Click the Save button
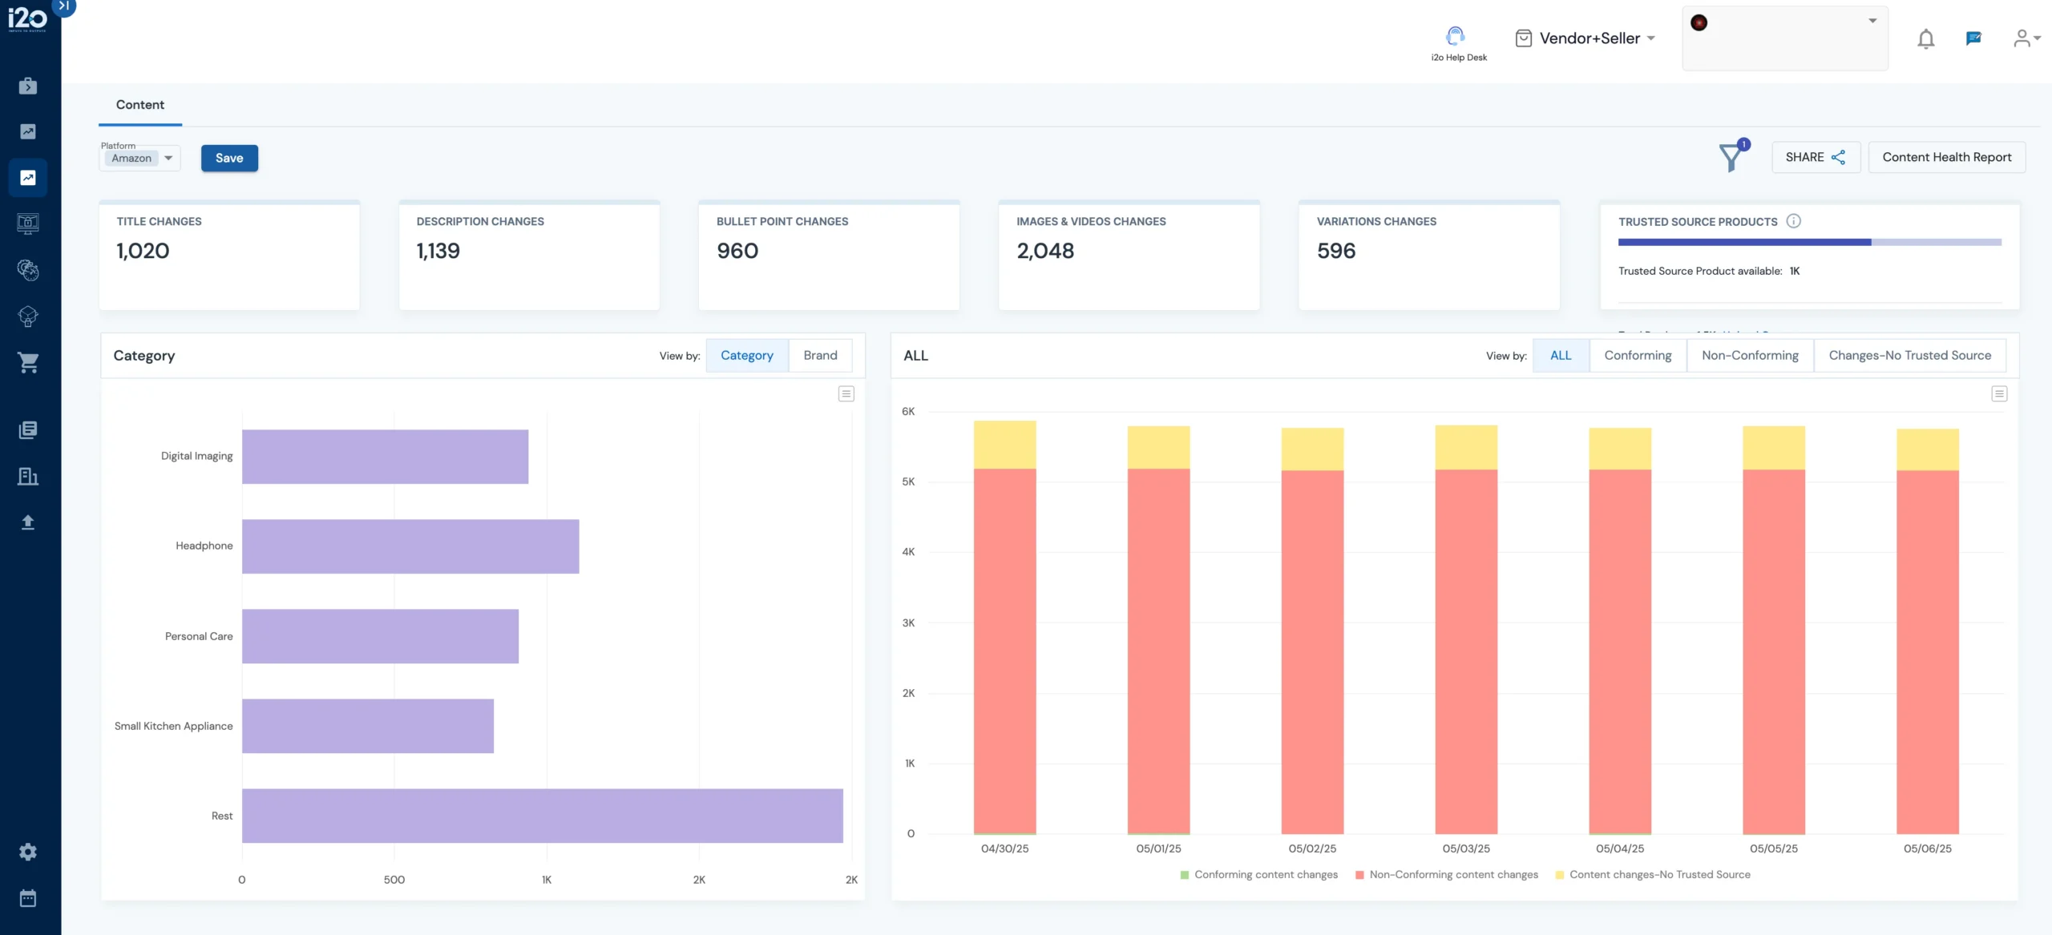Screen dimensions: 2052x935 [229, 158]
